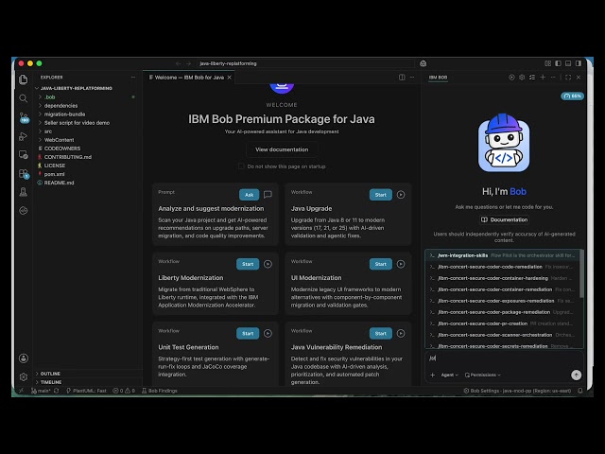Choose /wm-integration-skills suggestion
This screenshot has width=605, height=454.
(502, 255)
